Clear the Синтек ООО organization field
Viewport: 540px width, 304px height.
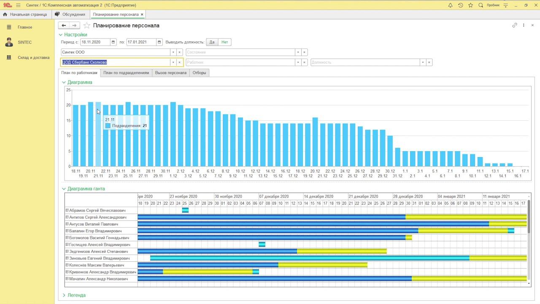(179, 52)
